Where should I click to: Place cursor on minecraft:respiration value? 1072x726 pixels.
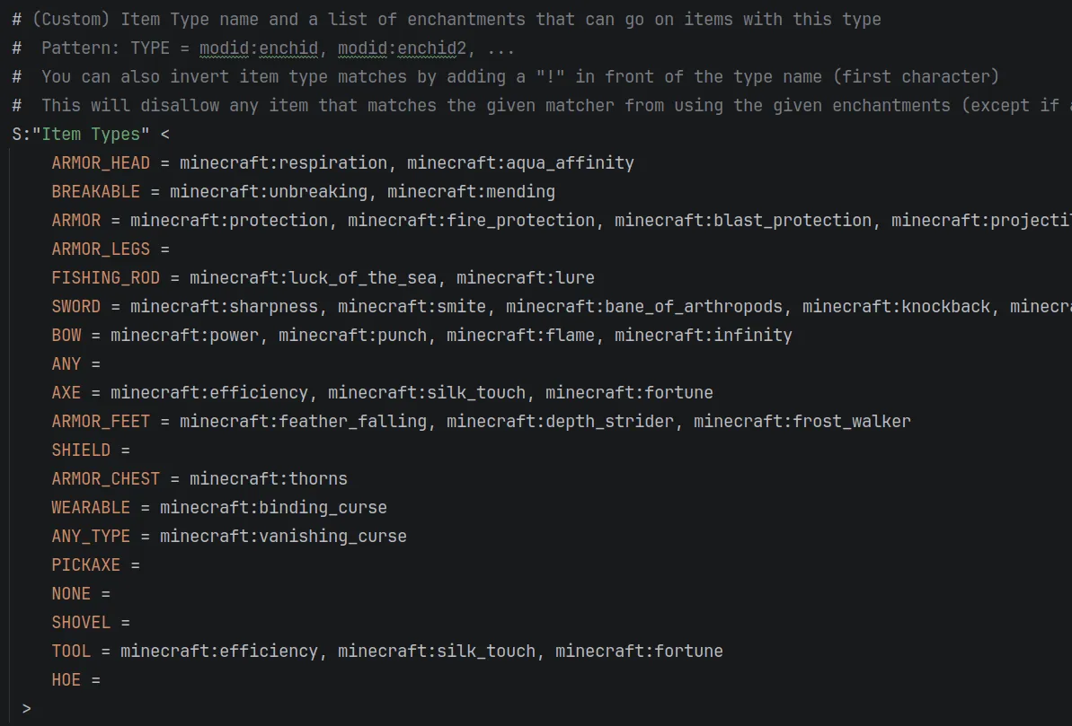click(x=284, y=163)
